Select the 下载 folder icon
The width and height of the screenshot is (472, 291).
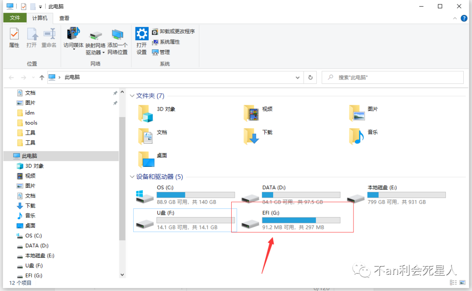coord(251,136)
